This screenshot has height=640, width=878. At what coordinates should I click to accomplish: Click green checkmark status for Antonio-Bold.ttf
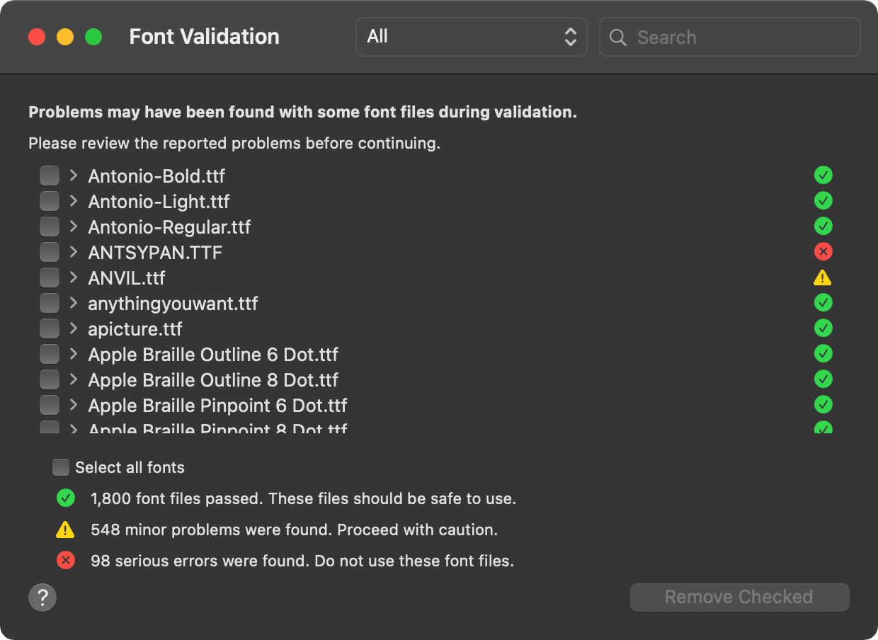coord(823,175)
